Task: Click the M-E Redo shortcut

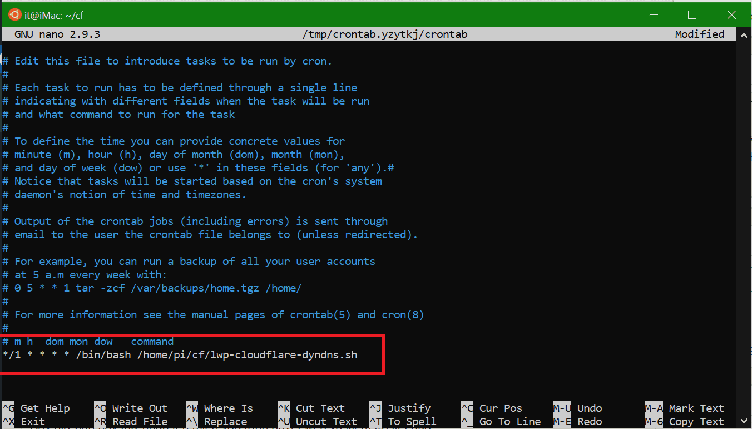Action: (577, 422)
